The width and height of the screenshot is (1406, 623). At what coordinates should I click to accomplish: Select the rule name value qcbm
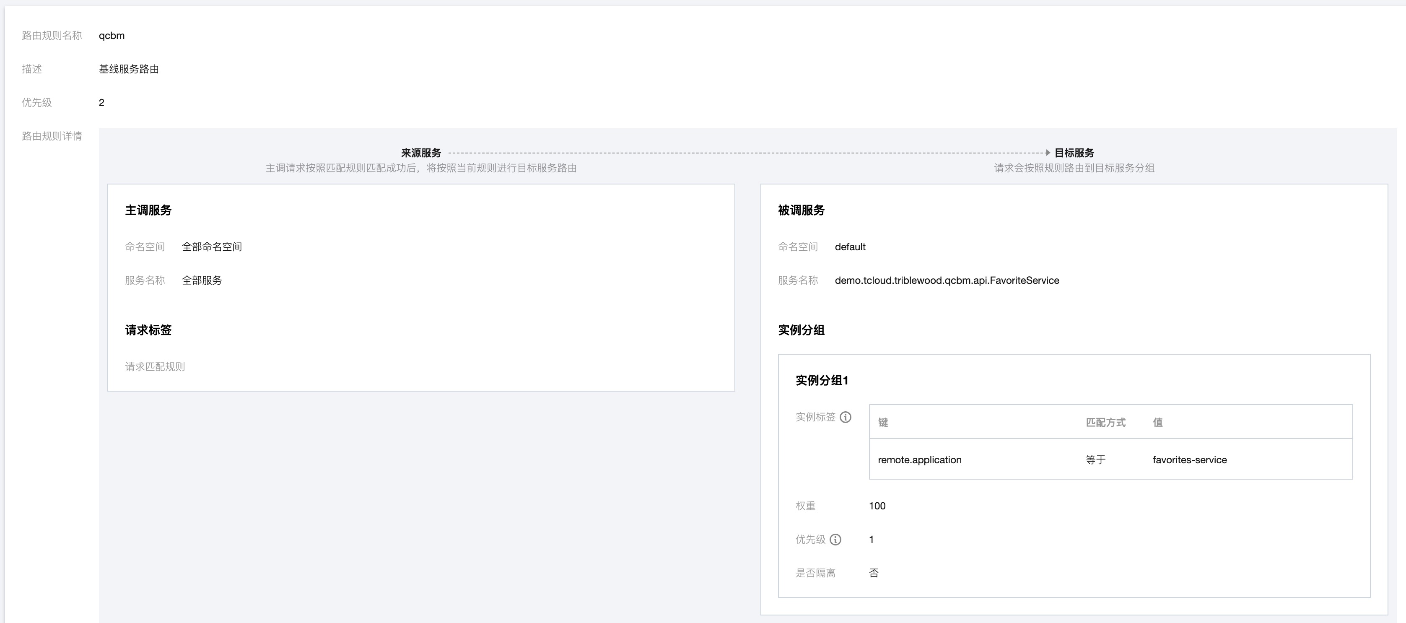[112, 36]
